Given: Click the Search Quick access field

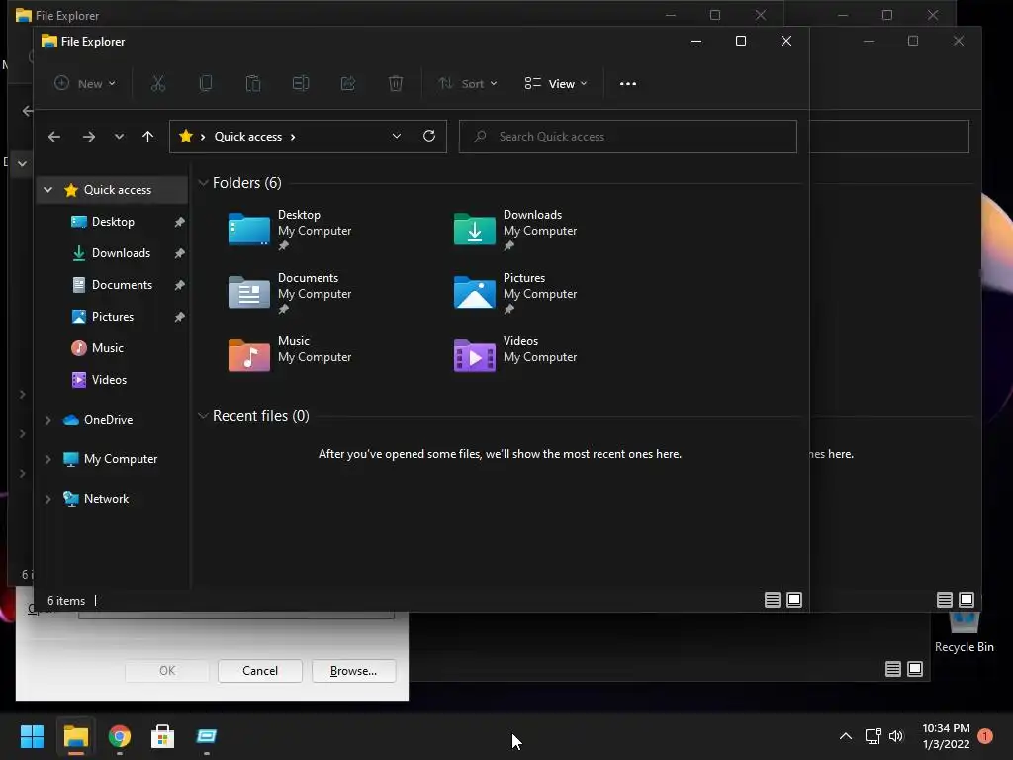Looking at the screenshot, I should click(628, 137).
